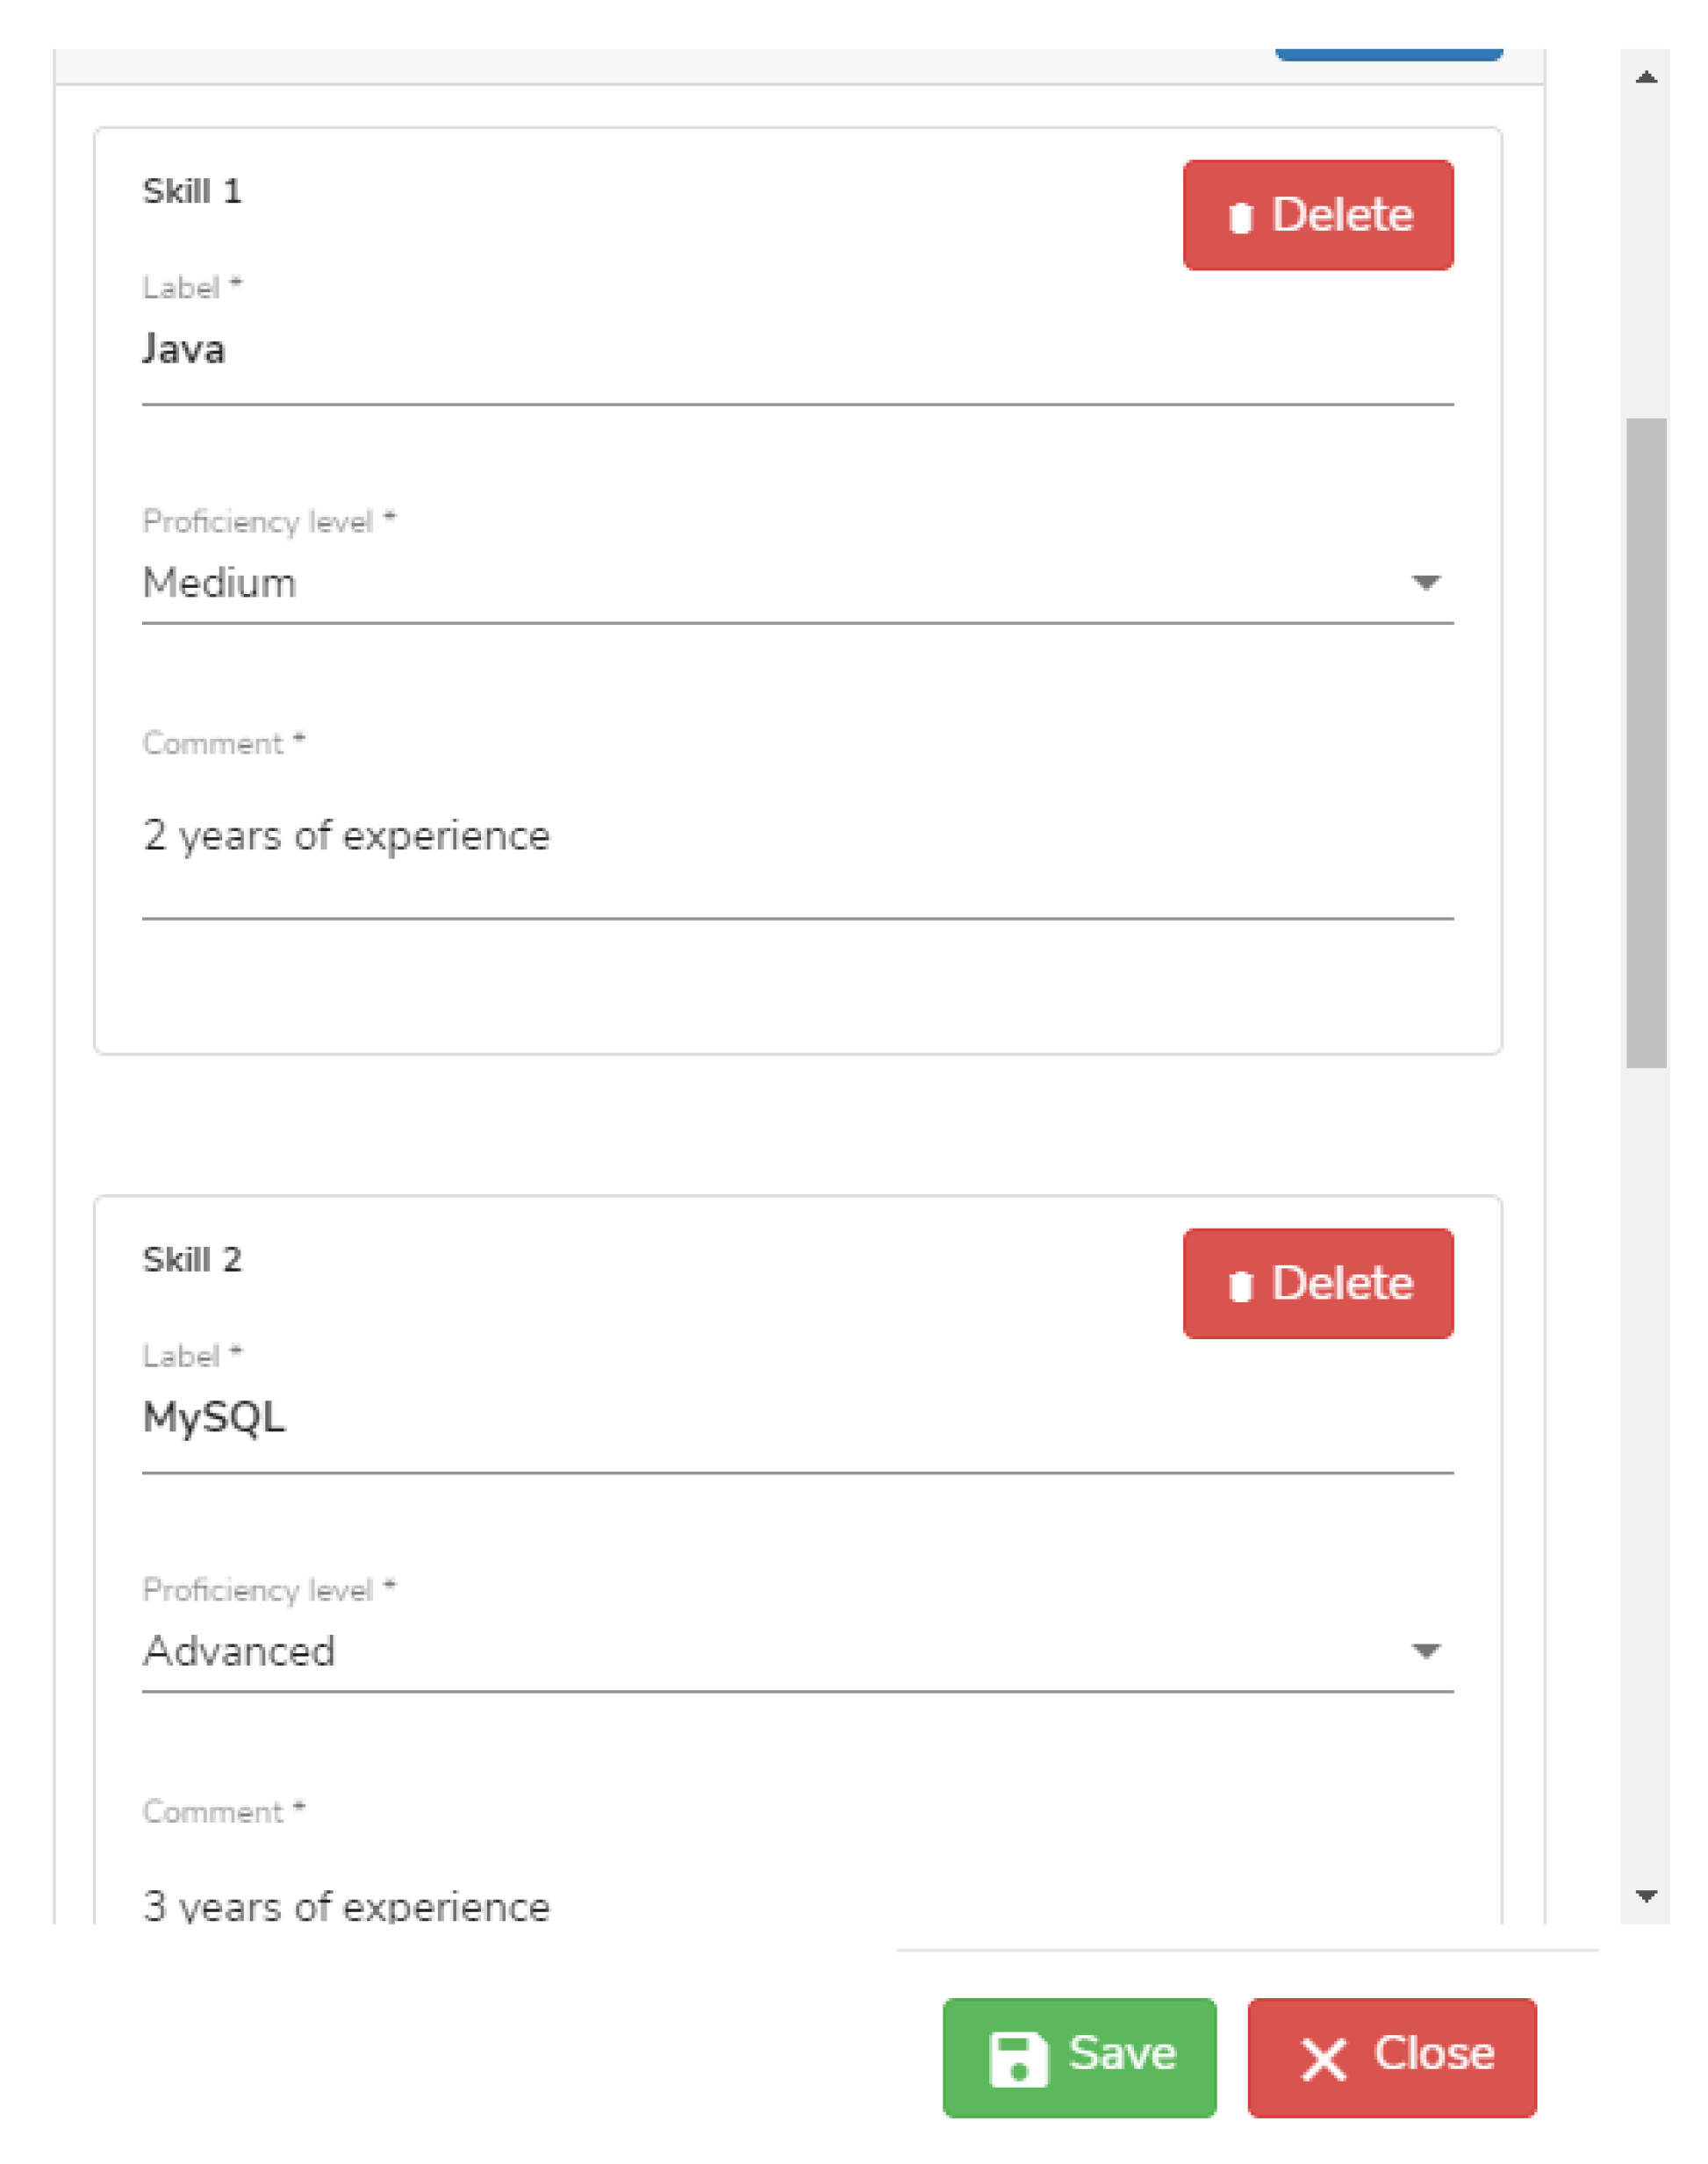Image resolution: width=1708 pixels, height=2164 pixels.
Task: Click the floppy disk Save icon
Action: [x=1018, y=2059]
